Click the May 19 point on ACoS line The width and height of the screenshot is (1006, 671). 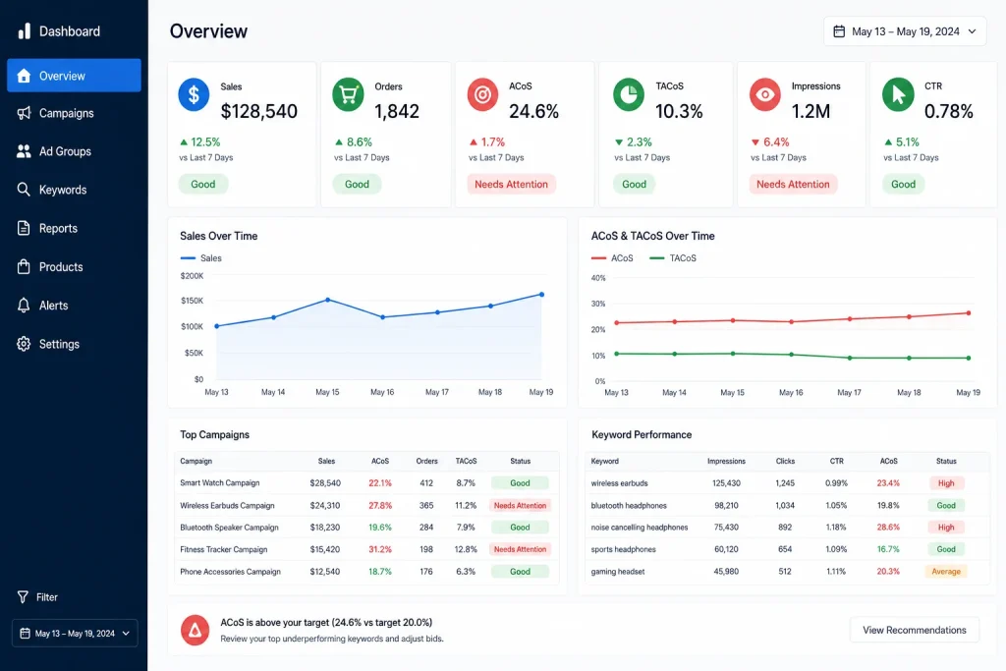968,313
